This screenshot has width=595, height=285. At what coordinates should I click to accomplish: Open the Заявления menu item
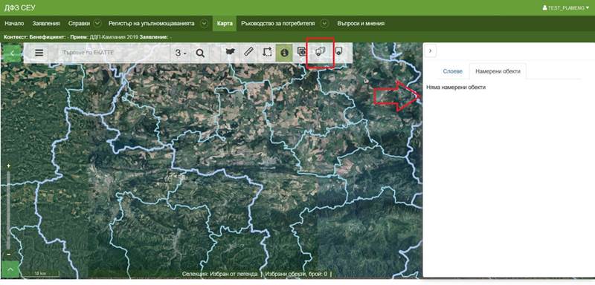click(x=46, y=24)
